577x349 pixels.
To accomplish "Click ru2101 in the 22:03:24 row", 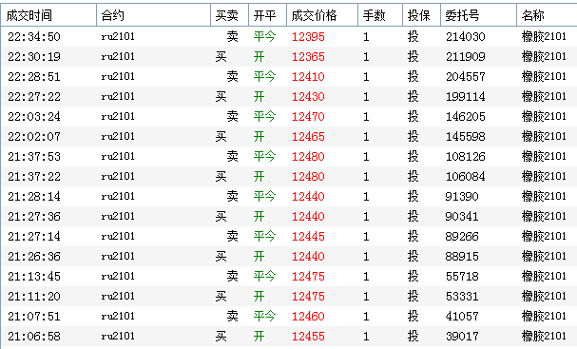I will 118,117.
